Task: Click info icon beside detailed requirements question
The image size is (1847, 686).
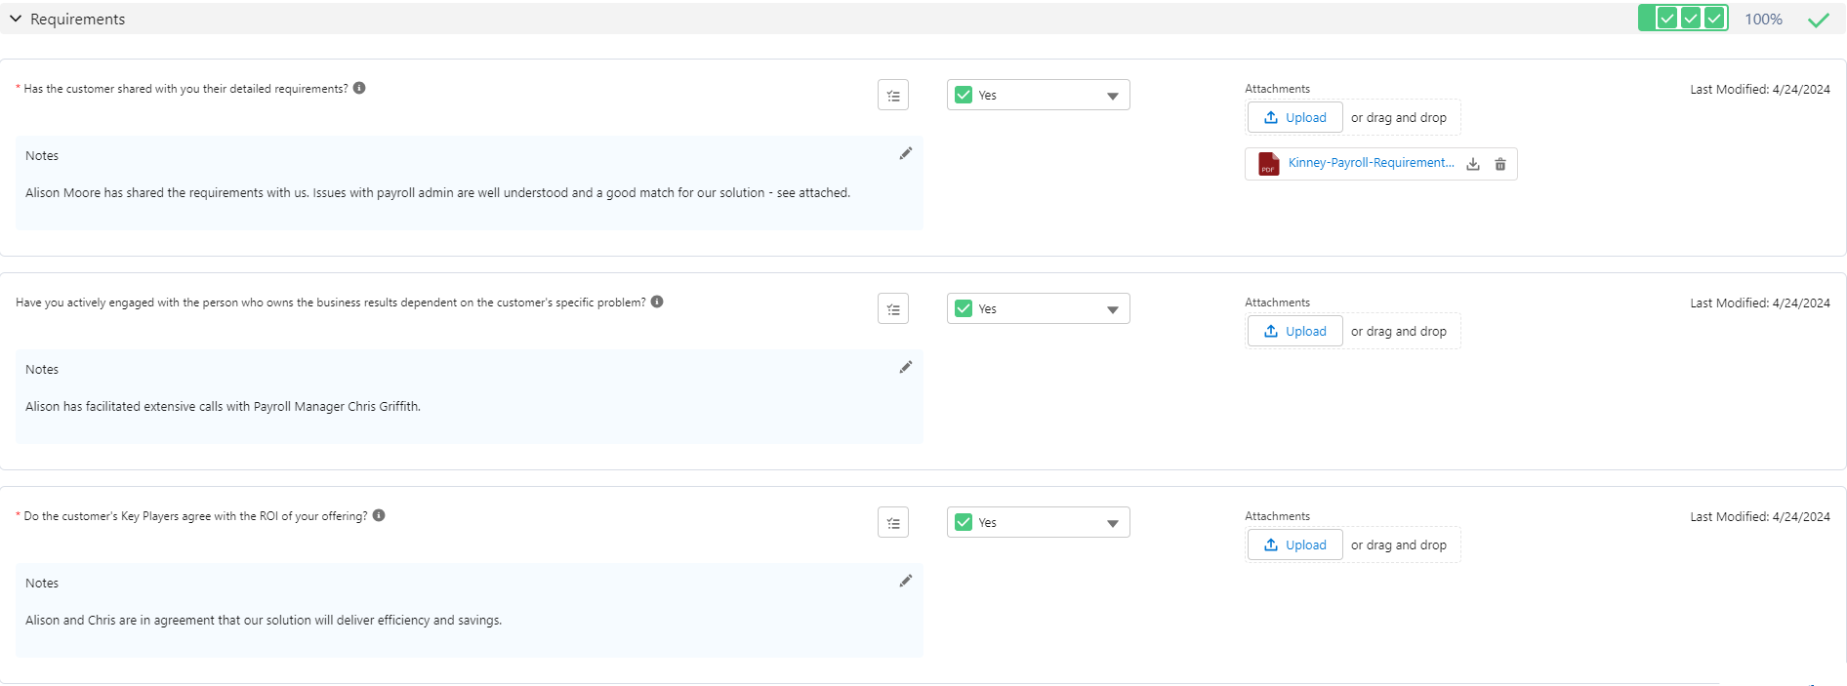Action: point(359,88)
